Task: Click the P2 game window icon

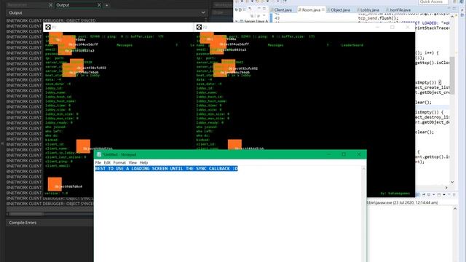Action: [x=199, y=28]
